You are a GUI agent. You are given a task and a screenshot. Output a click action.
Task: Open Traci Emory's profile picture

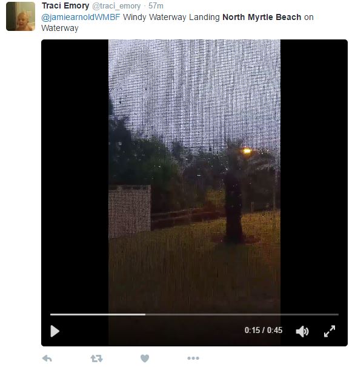click(21, 16)
